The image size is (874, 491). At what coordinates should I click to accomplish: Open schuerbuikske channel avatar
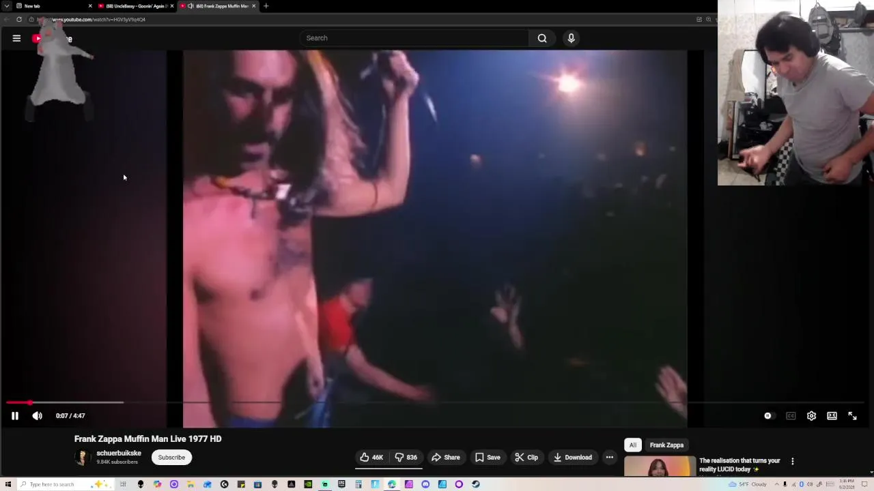[82, 458]
